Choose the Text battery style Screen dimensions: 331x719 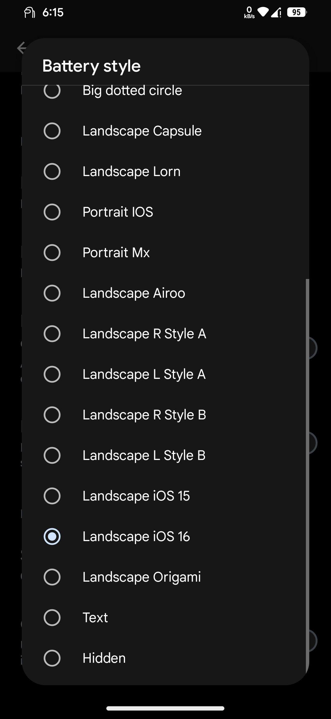(165, 618)
